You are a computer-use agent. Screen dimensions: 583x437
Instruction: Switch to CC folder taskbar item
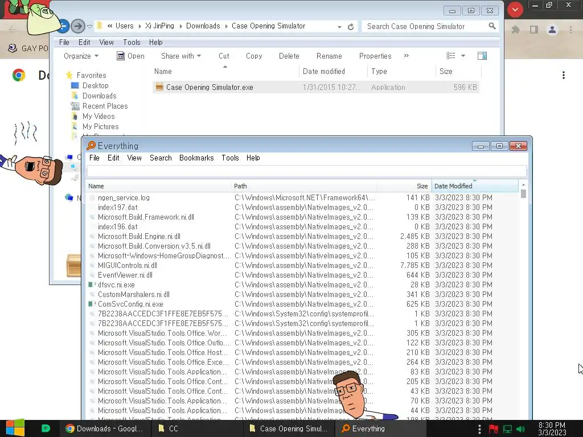(196, 428)
